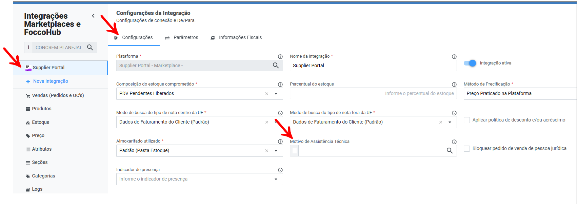Screen dimensions: 579x206
Task: Clear the Padrão (Pasta Estoque) selection
Action: tap(267, 151)
